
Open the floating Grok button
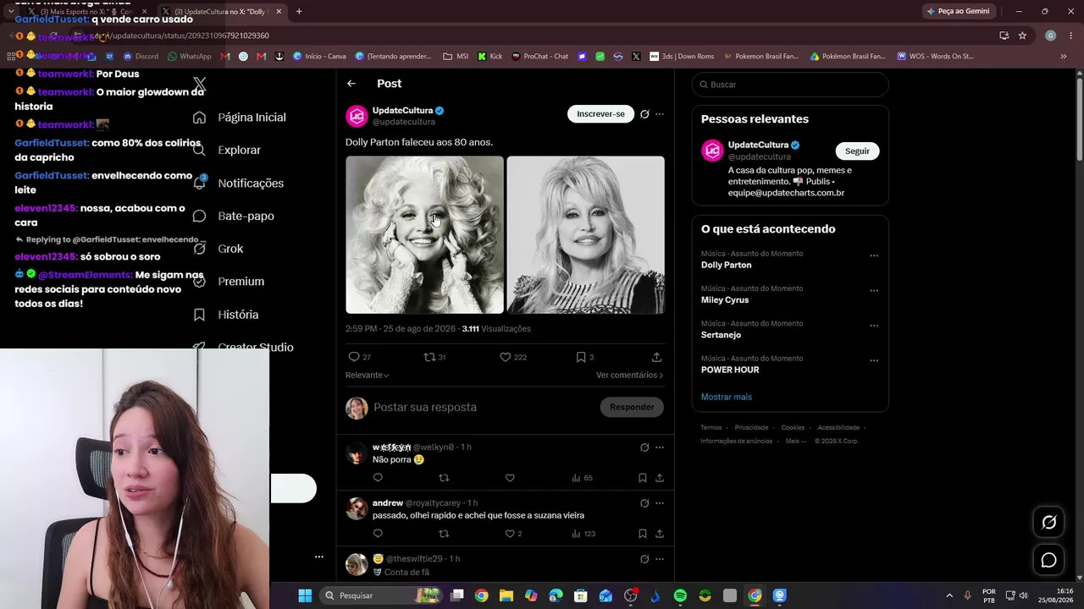point(1048,523)
